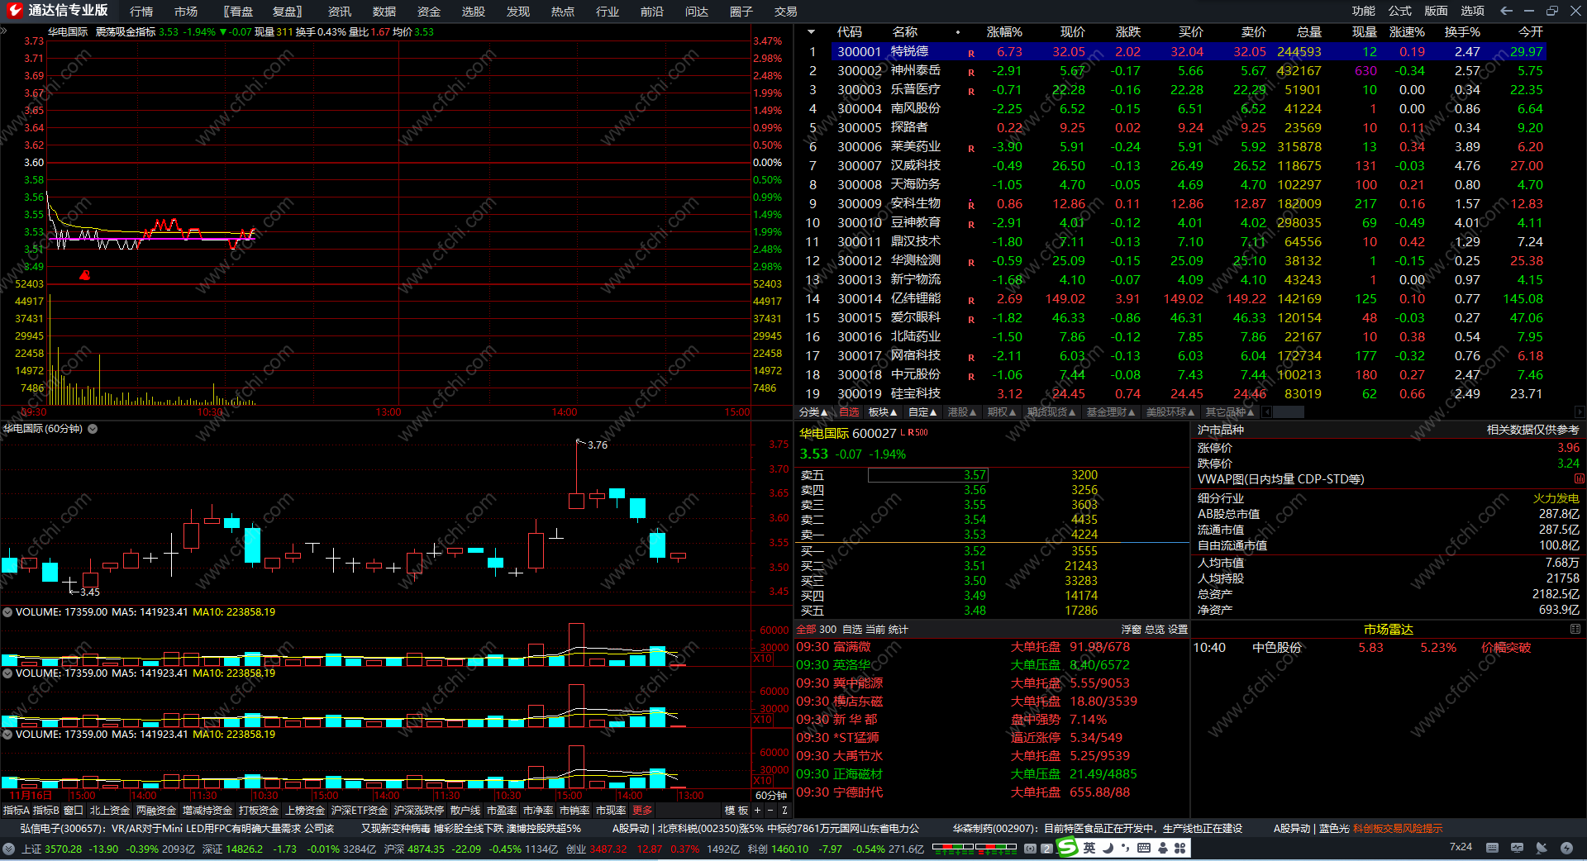Click the 通达信 red logo icon
This screenshot has height=861, width=1587.
pos(14,10)
